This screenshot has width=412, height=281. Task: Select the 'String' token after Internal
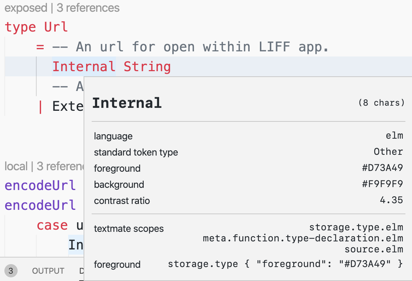coord(147,66)
